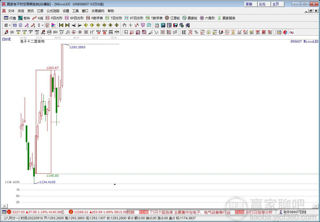Open the P数字表 number table
This screenshot has width=320, height=222.
coord(95,18)
